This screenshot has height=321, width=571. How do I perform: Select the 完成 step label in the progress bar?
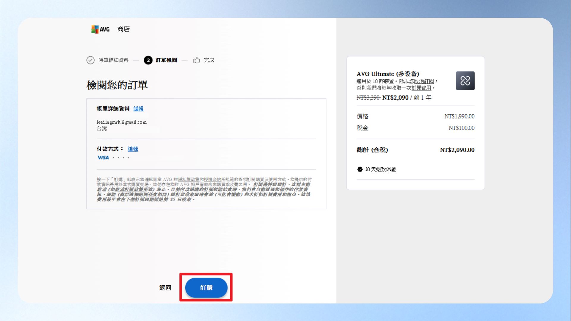pos(209,60)
